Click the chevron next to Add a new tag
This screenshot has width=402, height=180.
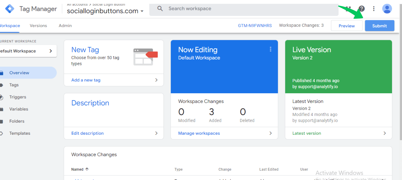click(156, 80)
